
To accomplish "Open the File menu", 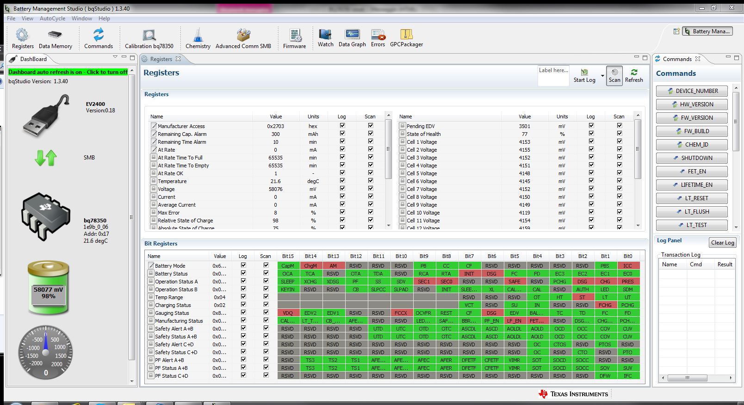I will point(11,18).
